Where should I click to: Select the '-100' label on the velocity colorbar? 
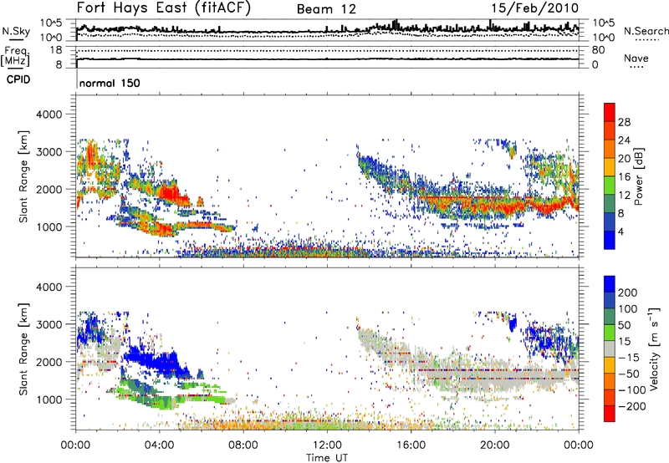[632, 390]
